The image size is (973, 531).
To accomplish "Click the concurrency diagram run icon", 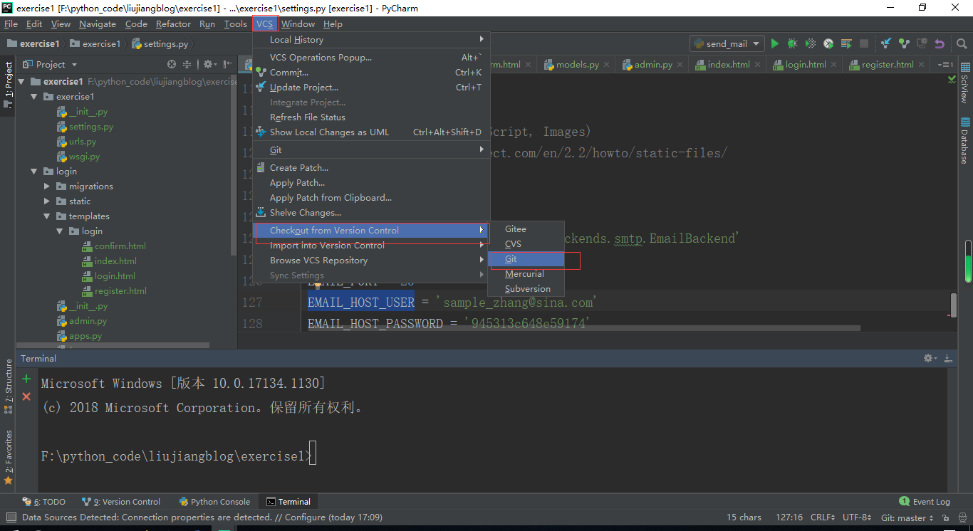I will (x=846, y=43).
